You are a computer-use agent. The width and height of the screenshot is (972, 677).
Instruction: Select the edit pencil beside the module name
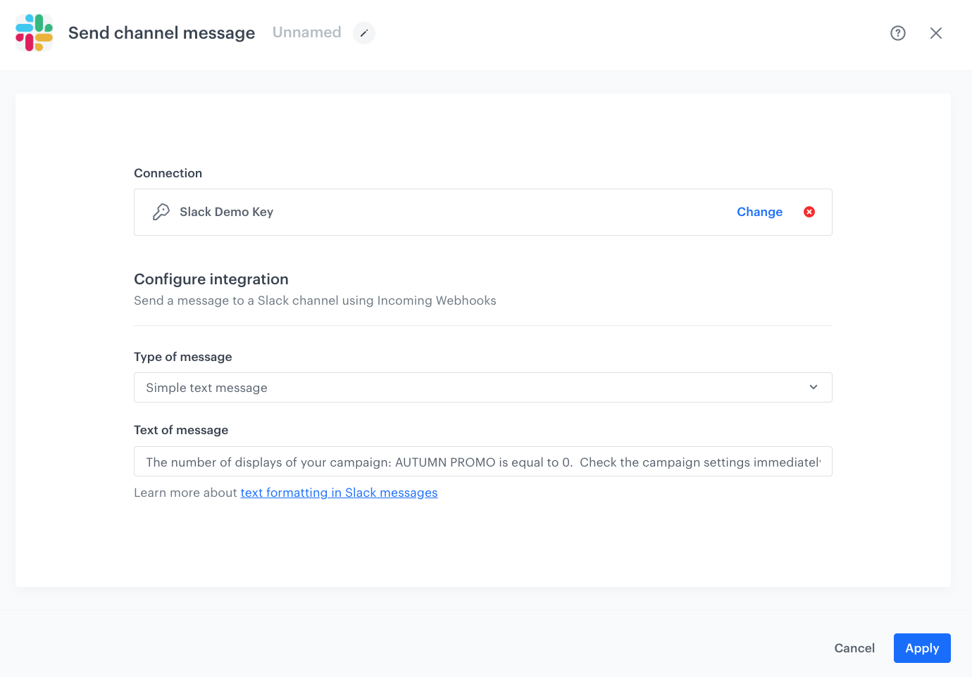[x=363, y=33]
